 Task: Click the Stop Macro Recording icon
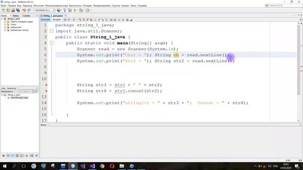coord(123,20)
